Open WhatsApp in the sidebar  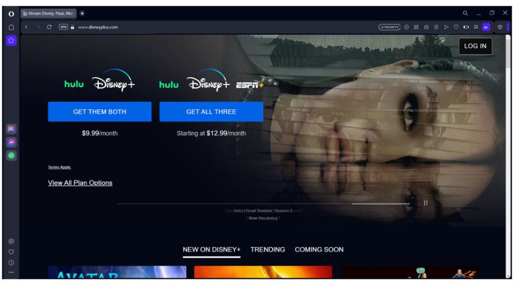click(11, 156)
